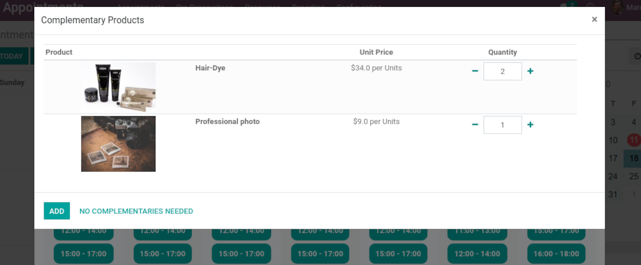This screenshot has width=641, height=265.
Task: Open the Hair-Dye product image
Action: click(x=118, y=87)
